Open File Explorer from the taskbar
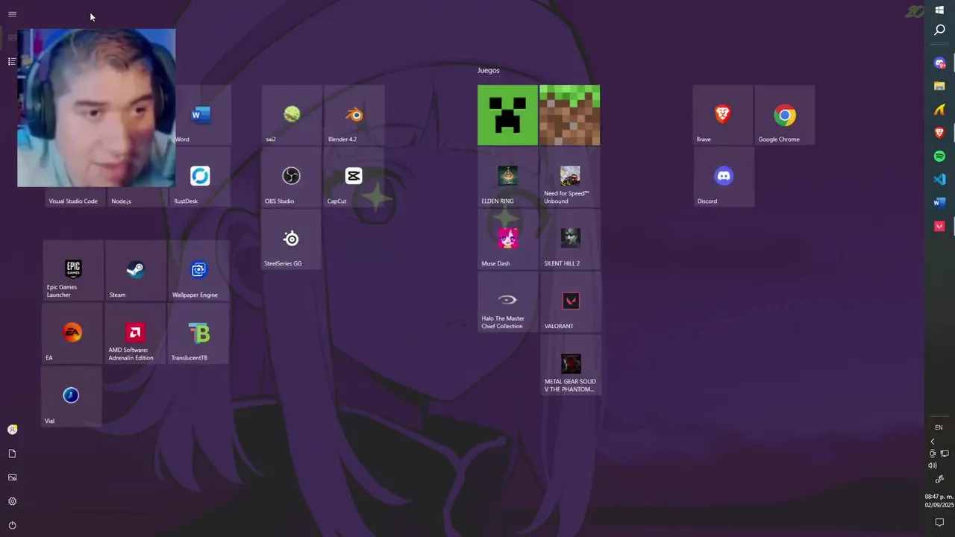The image size is (955, 537). [939, 87]
